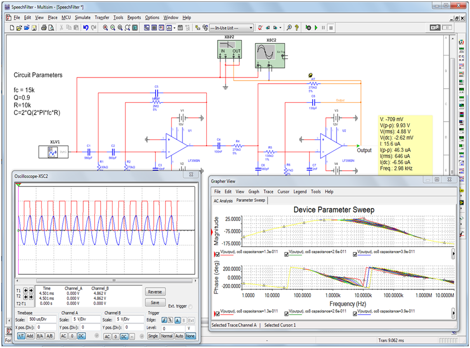Image resolution: width=470 pixels, height=348 pixels.
Task: Expand the magnitude legend with right arrow
Action: point(453,254)
